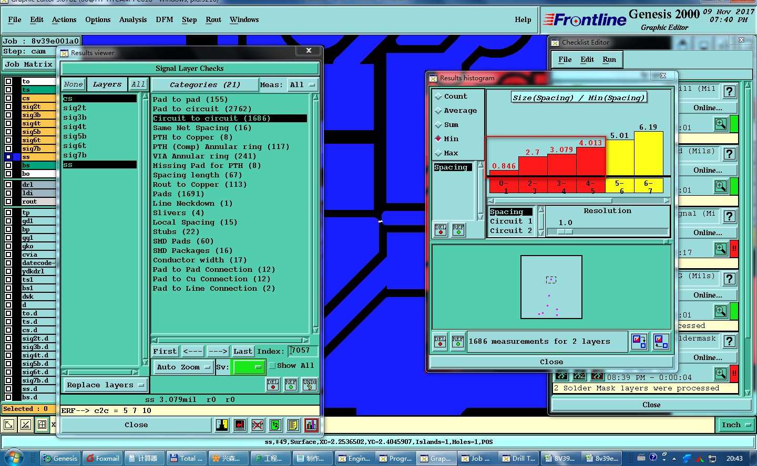Image resolution: width=757 pixels, height=466 pixels.
Task: Open the histogram chart icon in Results viewer
Action: tap(311, 425)
